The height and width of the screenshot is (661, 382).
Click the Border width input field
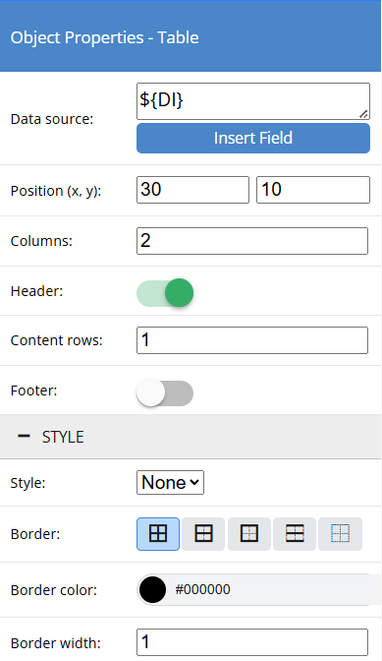tap(252, 642)
